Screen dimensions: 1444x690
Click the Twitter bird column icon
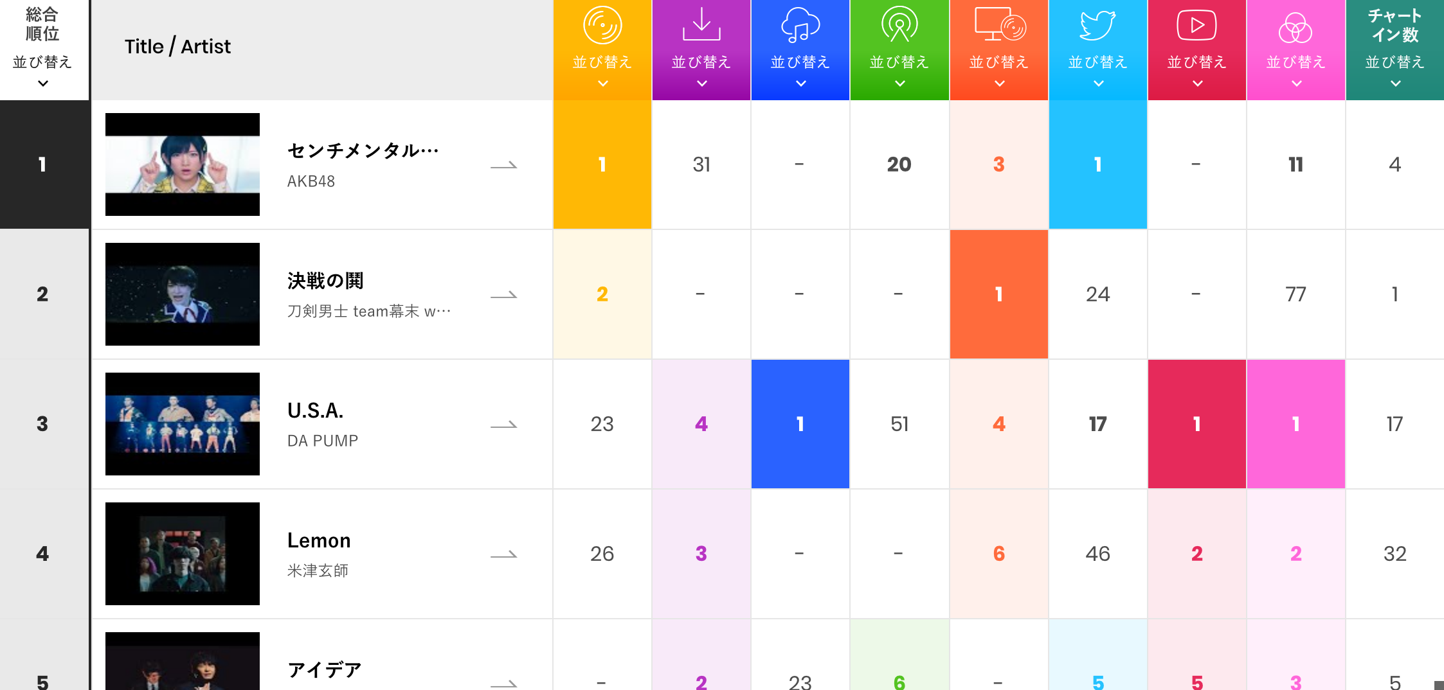pyautogui.click(x=1097, y=26)
